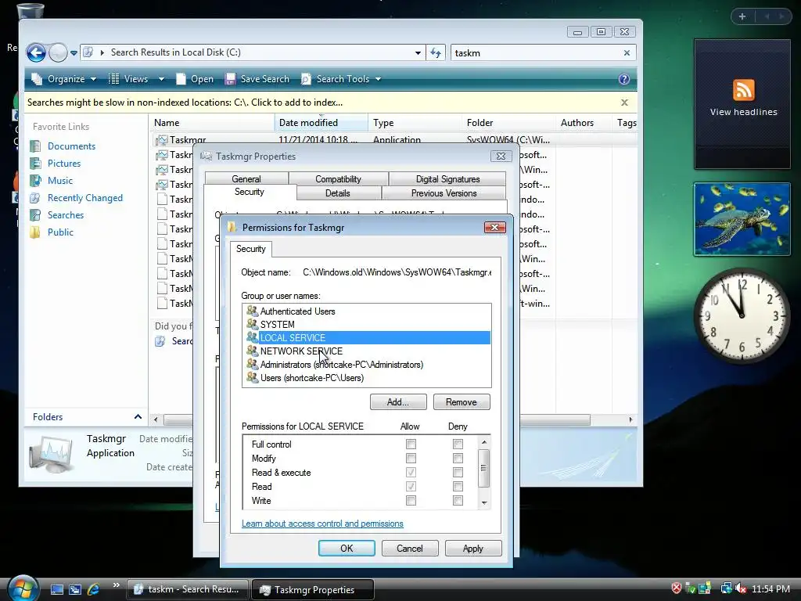Clear the taskm search text
Screen dimensions: 801x601
[x=627, y=52]
